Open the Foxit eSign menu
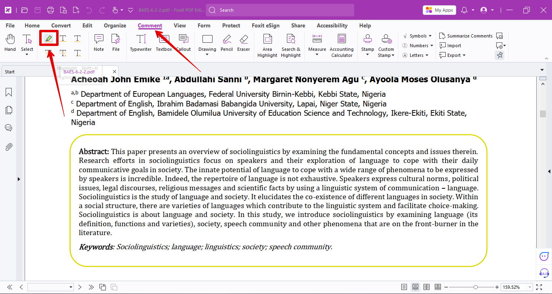Image resolution: width=552 pixels, height=294 pixels. (x=265, y=25)
